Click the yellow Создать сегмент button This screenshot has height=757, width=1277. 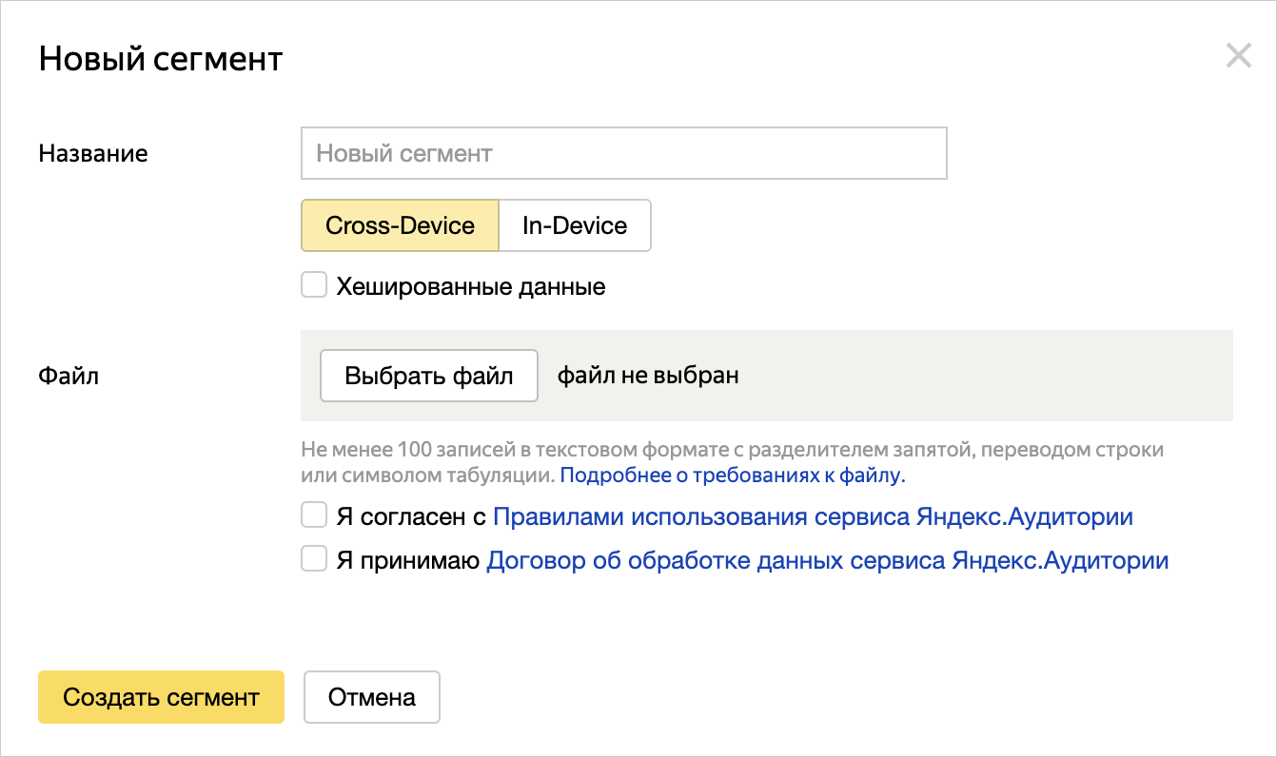pos(161,697)
